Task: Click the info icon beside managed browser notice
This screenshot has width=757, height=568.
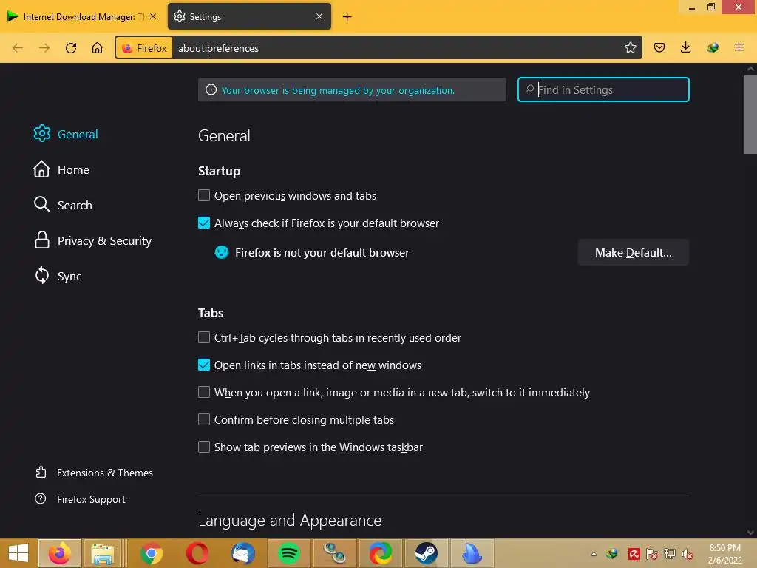Action: point(211,89)
